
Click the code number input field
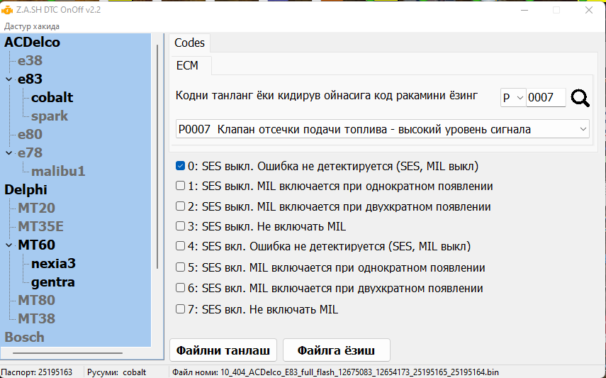point(545,98)
